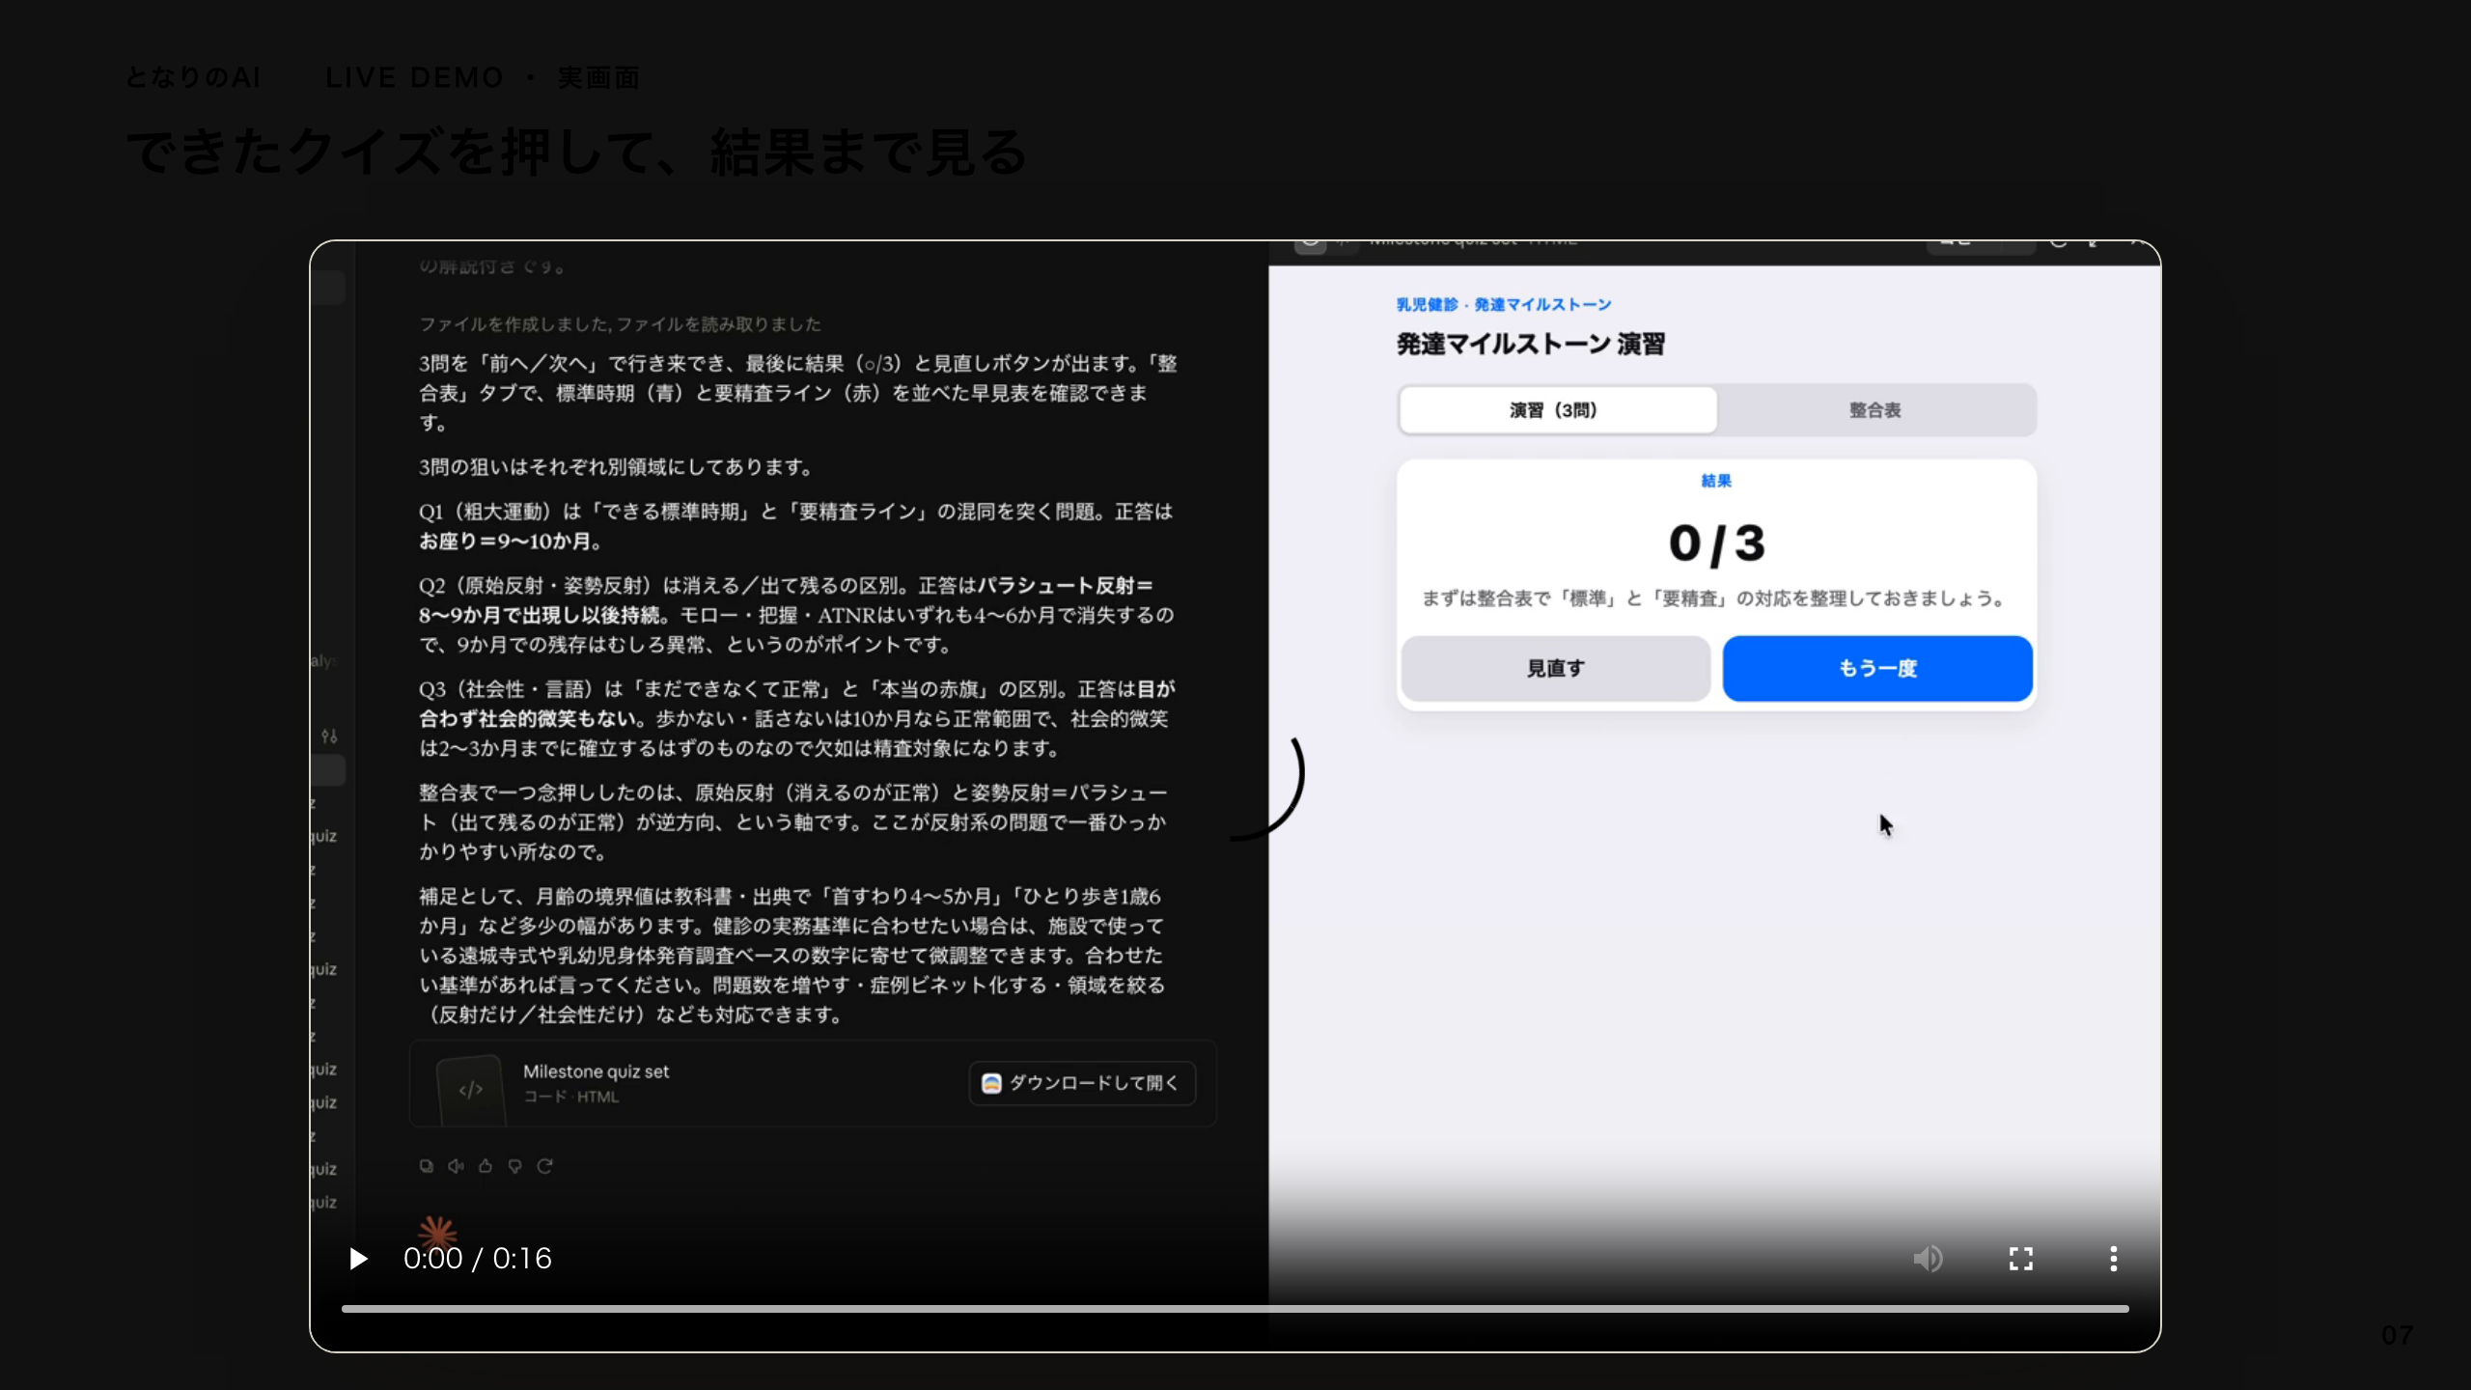The width and height of the screenshot is (2471, 1390).
Task: Click the 乳児健診・発達マイルストーン header text
Action: (x=1504, y=304)
